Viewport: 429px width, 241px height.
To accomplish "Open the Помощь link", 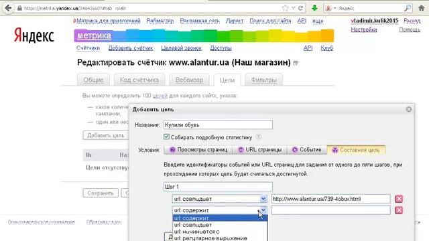I will (x=410, y=29).
